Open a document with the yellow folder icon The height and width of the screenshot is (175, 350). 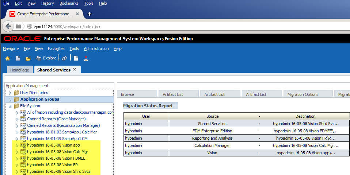[x=28, y=59]
